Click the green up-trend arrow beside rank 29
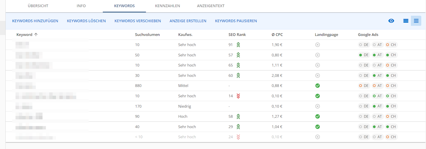 pyautogui.click(x=238, y=127)
